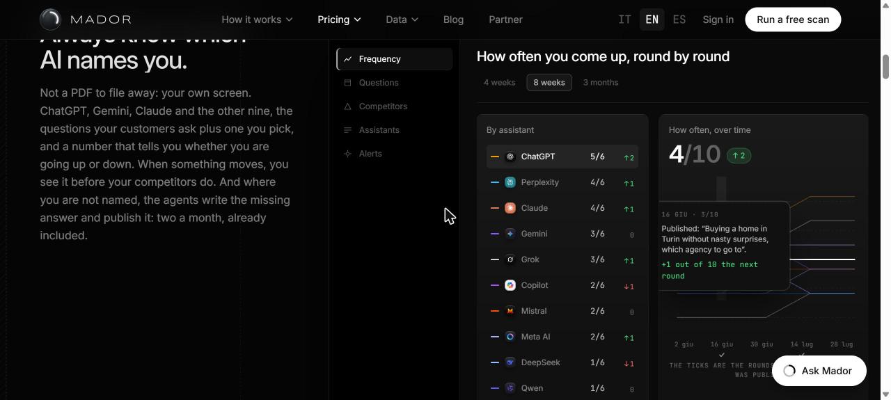
Task: Open the Competitors tab in sidebar
Action: point(395,106)
